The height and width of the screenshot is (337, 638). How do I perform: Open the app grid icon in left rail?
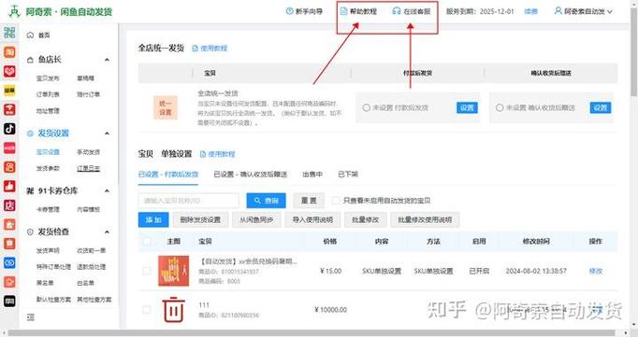9,33
